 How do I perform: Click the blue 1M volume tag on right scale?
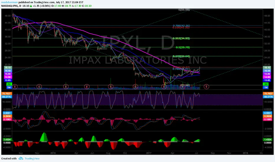click(x=266, y=87)
